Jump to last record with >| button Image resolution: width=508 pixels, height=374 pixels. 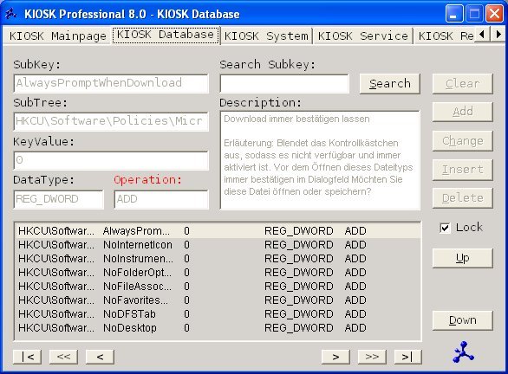[408, 357]
